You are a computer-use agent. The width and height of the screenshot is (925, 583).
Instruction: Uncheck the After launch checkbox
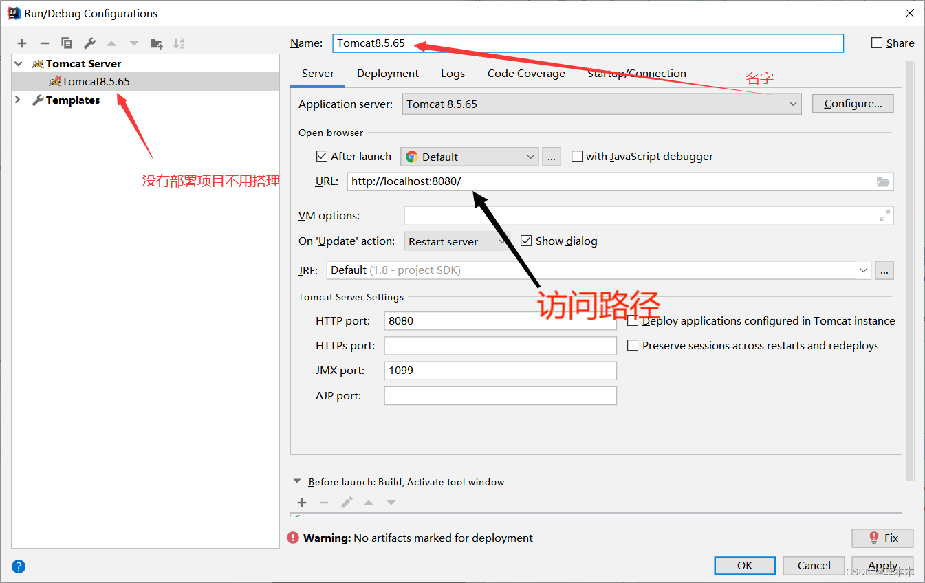[x=321, y=156]
